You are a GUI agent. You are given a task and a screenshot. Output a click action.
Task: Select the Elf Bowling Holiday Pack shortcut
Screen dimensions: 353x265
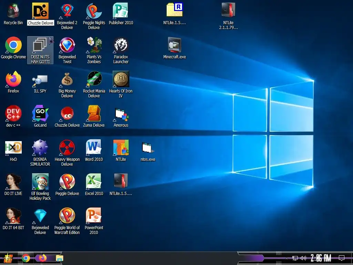(x=40, y=187)
